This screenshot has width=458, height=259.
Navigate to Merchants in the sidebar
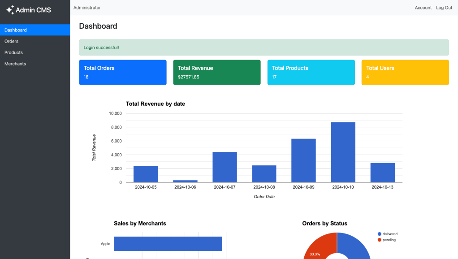click(15, 64)
